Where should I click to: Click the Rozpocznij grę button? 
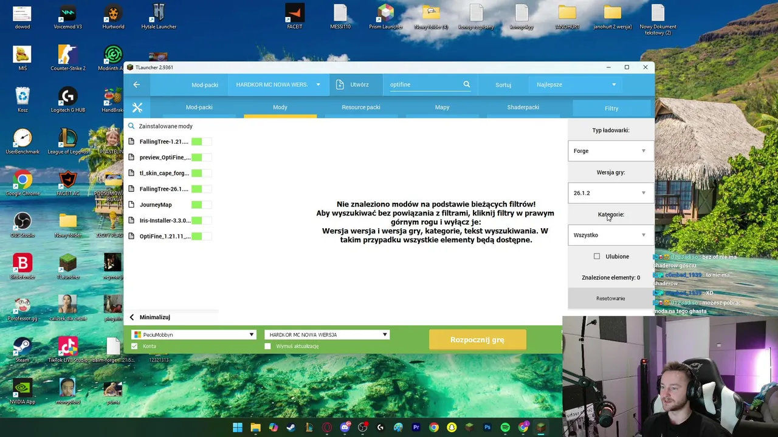477,340
